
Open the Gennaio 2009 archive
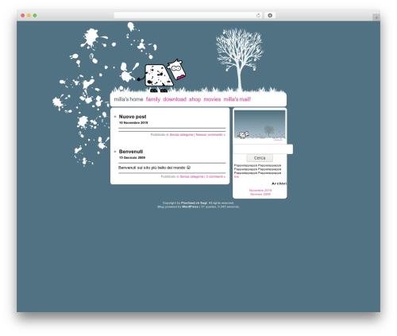(260, 195)
